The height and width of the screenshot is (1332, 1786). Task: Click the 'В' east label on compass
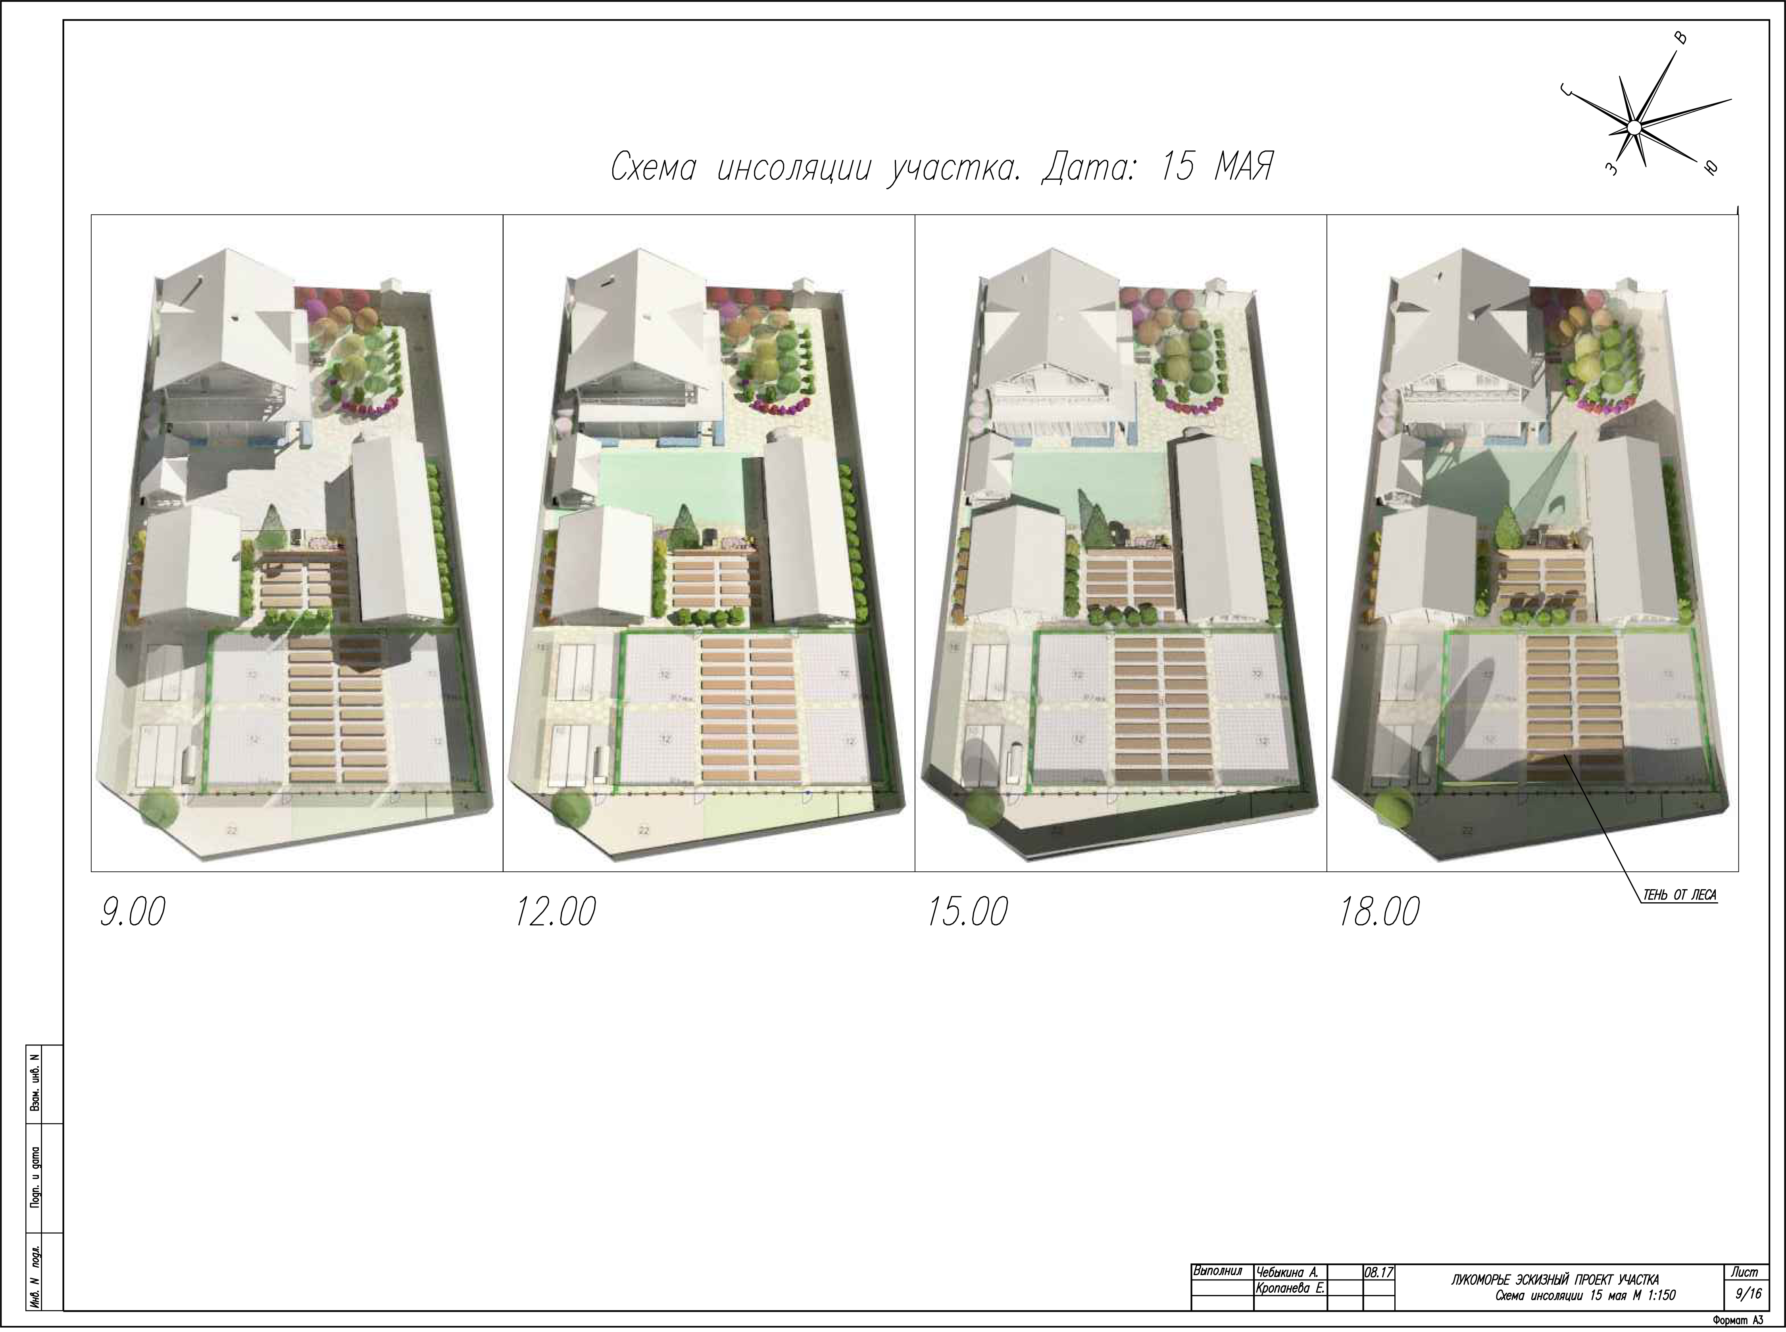pos(1680,39)
